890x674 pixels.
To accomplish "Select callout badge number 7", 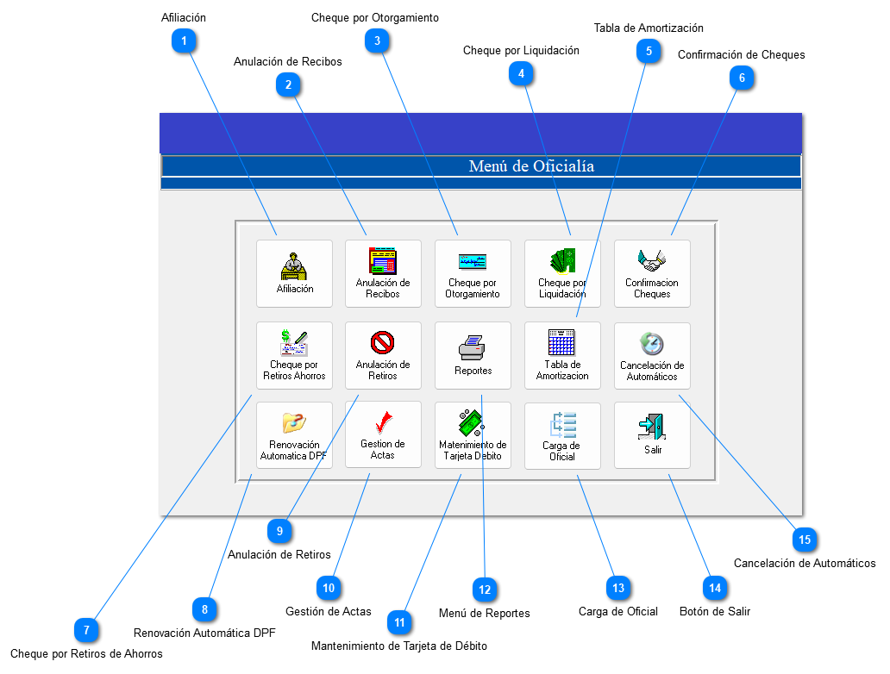I will (x=85, y=630).
